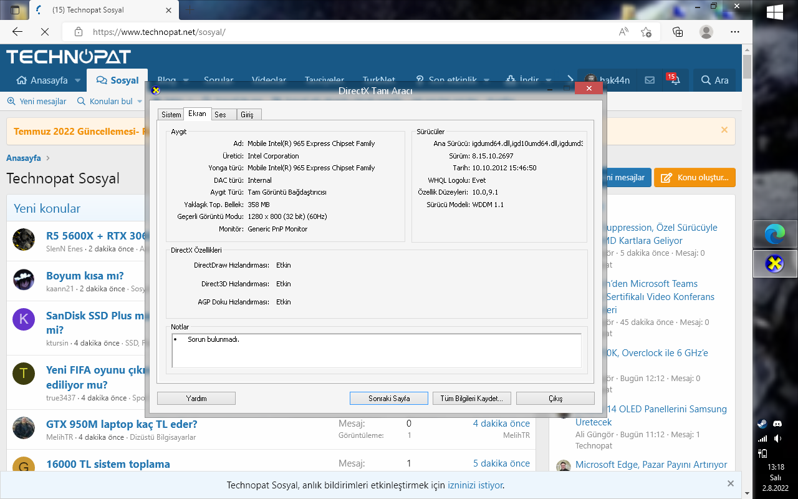Open the OLED Panellerini Samsung Üretecek article
Image resolution: width=798 pixels, height=499 pixels.
coord(651,415)
